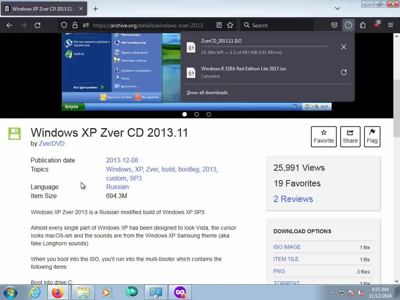Open the bootleg topic link
Image resolution: width=400 pixels, height=300 pixels.
[x=188, y=170]
